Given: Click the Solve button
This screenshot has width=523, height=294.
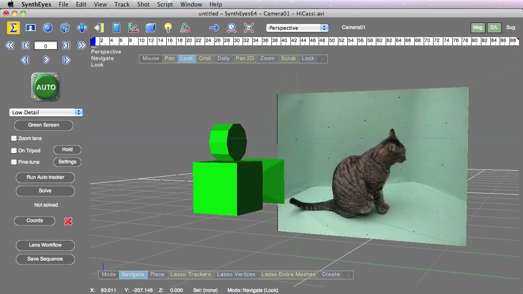Looking at the screenshot, I should click(x=45, y=191).
